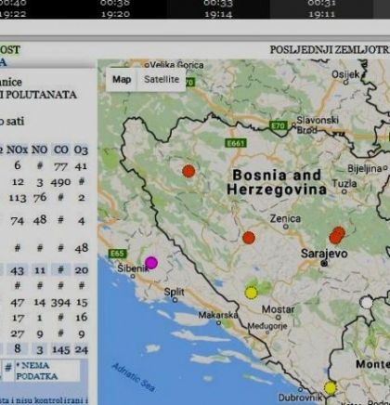
Task: Click the NOx column header
Action: [x=17, y=150]
